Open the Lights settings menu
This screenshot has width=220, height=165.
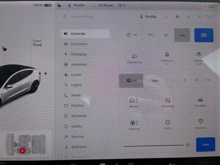73,85
